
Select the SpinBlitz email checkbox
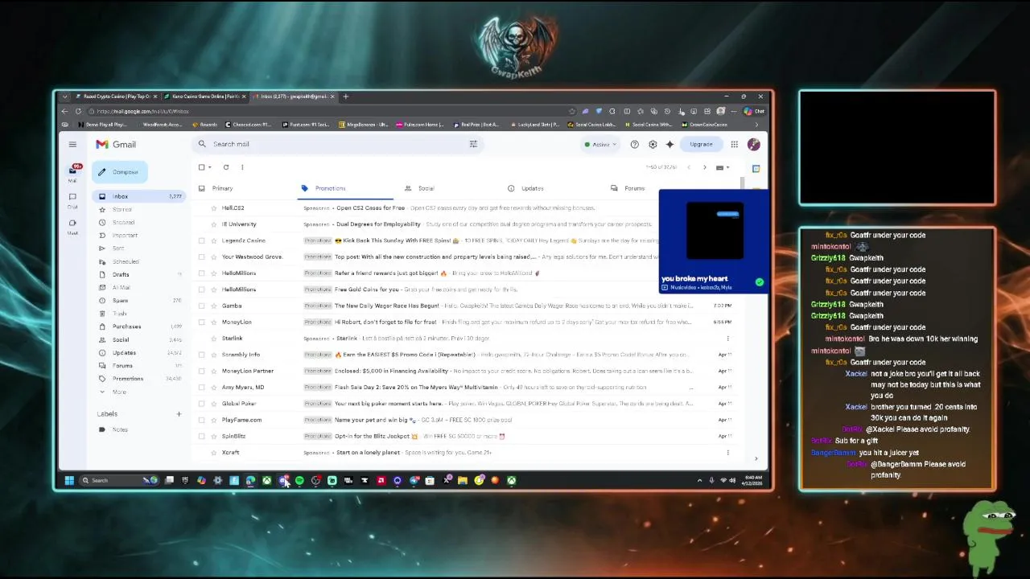(201, 436)
